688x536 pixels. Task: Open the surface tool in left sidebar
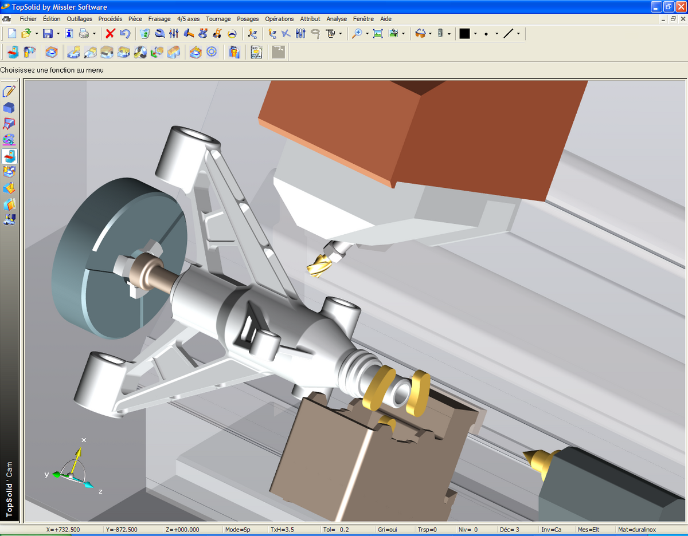(x=9, y=124)
